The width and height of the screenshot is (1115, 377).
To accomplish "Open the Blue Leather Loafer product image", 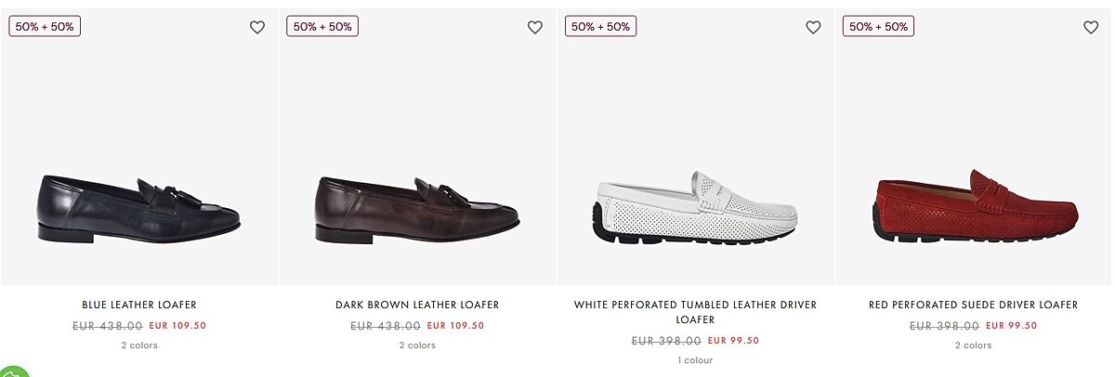I will [139, 209].
